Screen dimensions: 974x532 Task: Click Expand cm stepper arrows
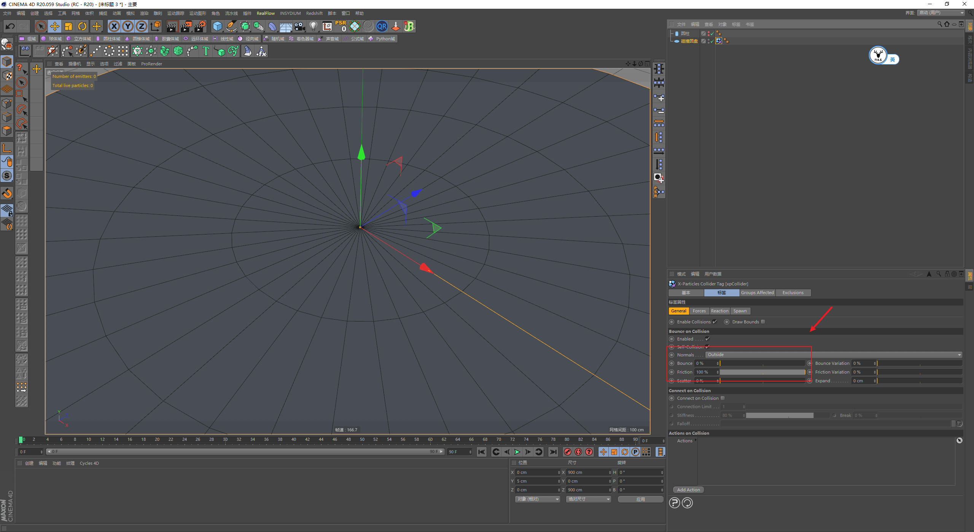click(875, 381)
